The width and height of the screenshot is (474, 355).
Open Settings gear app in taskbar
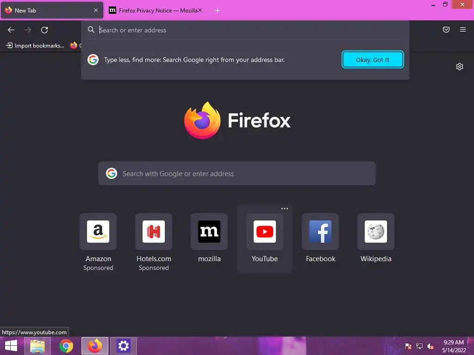coord(124,346)
